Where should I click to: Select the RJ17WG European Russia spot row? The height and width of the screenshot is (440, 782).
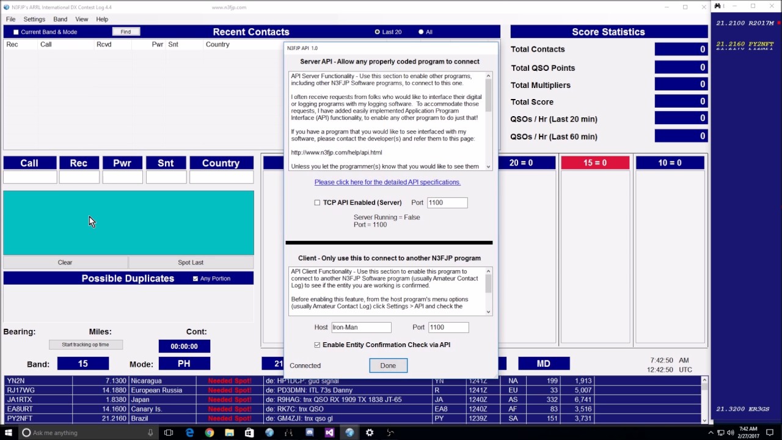tap(353, 390)
